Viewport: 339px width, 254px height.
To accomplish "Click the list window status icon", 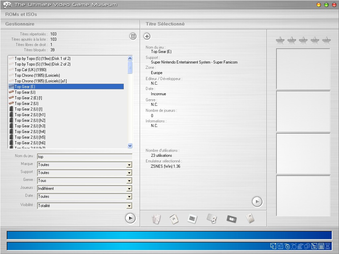I will point(321,246).
